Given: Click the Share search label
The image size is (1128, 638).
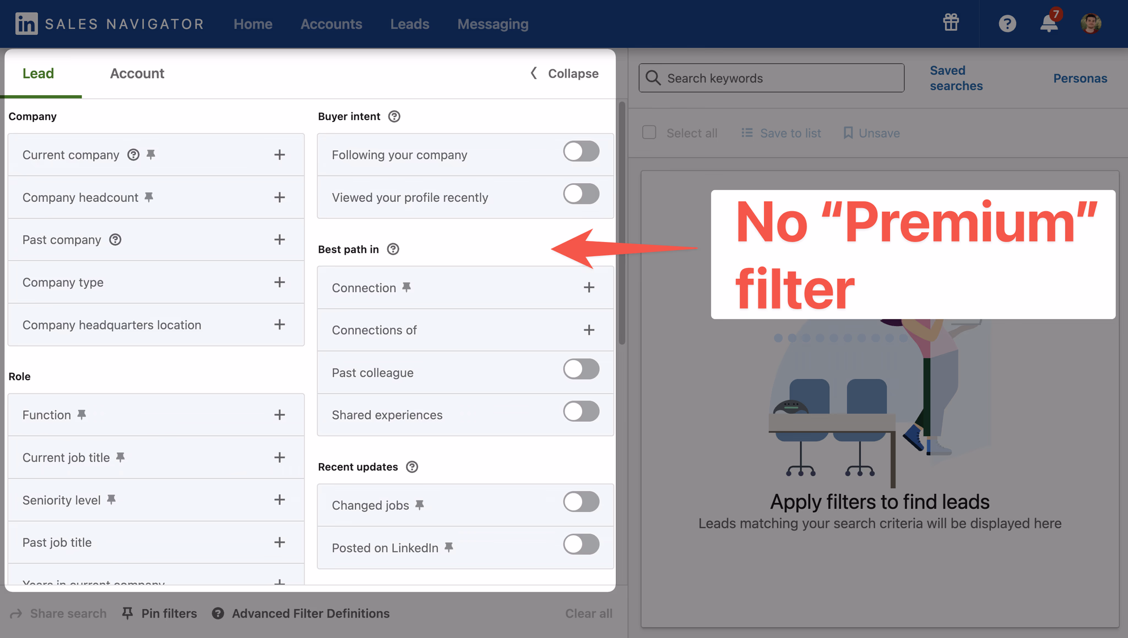Looking at the screenshot, I should (68, 613).
